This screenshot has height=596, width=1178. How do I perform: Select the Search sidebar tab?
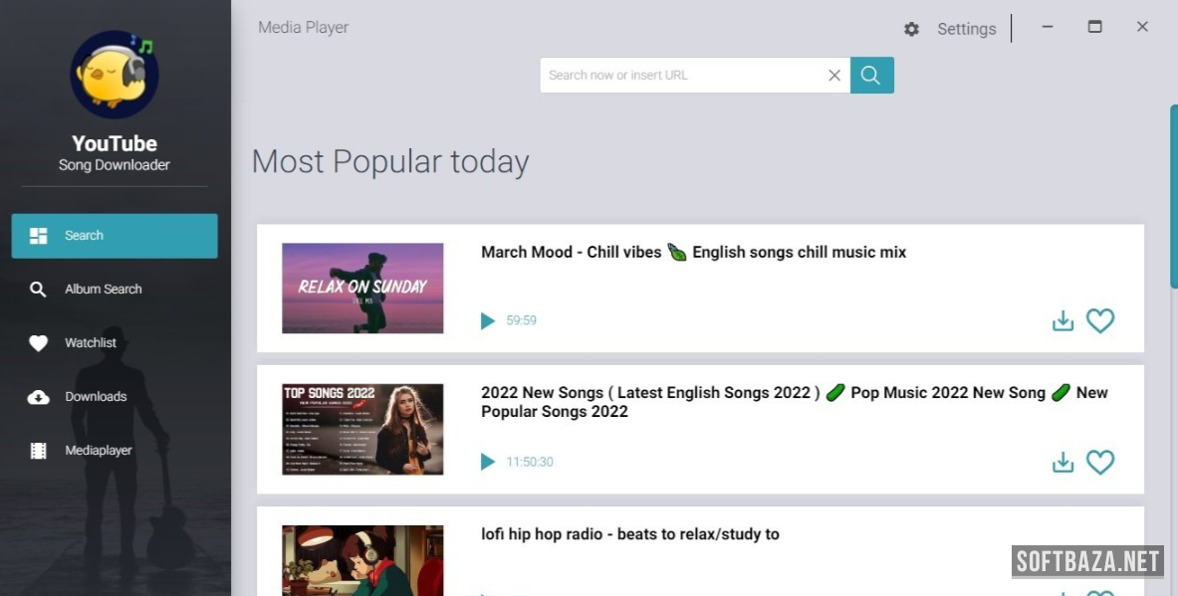click(115, 236)
